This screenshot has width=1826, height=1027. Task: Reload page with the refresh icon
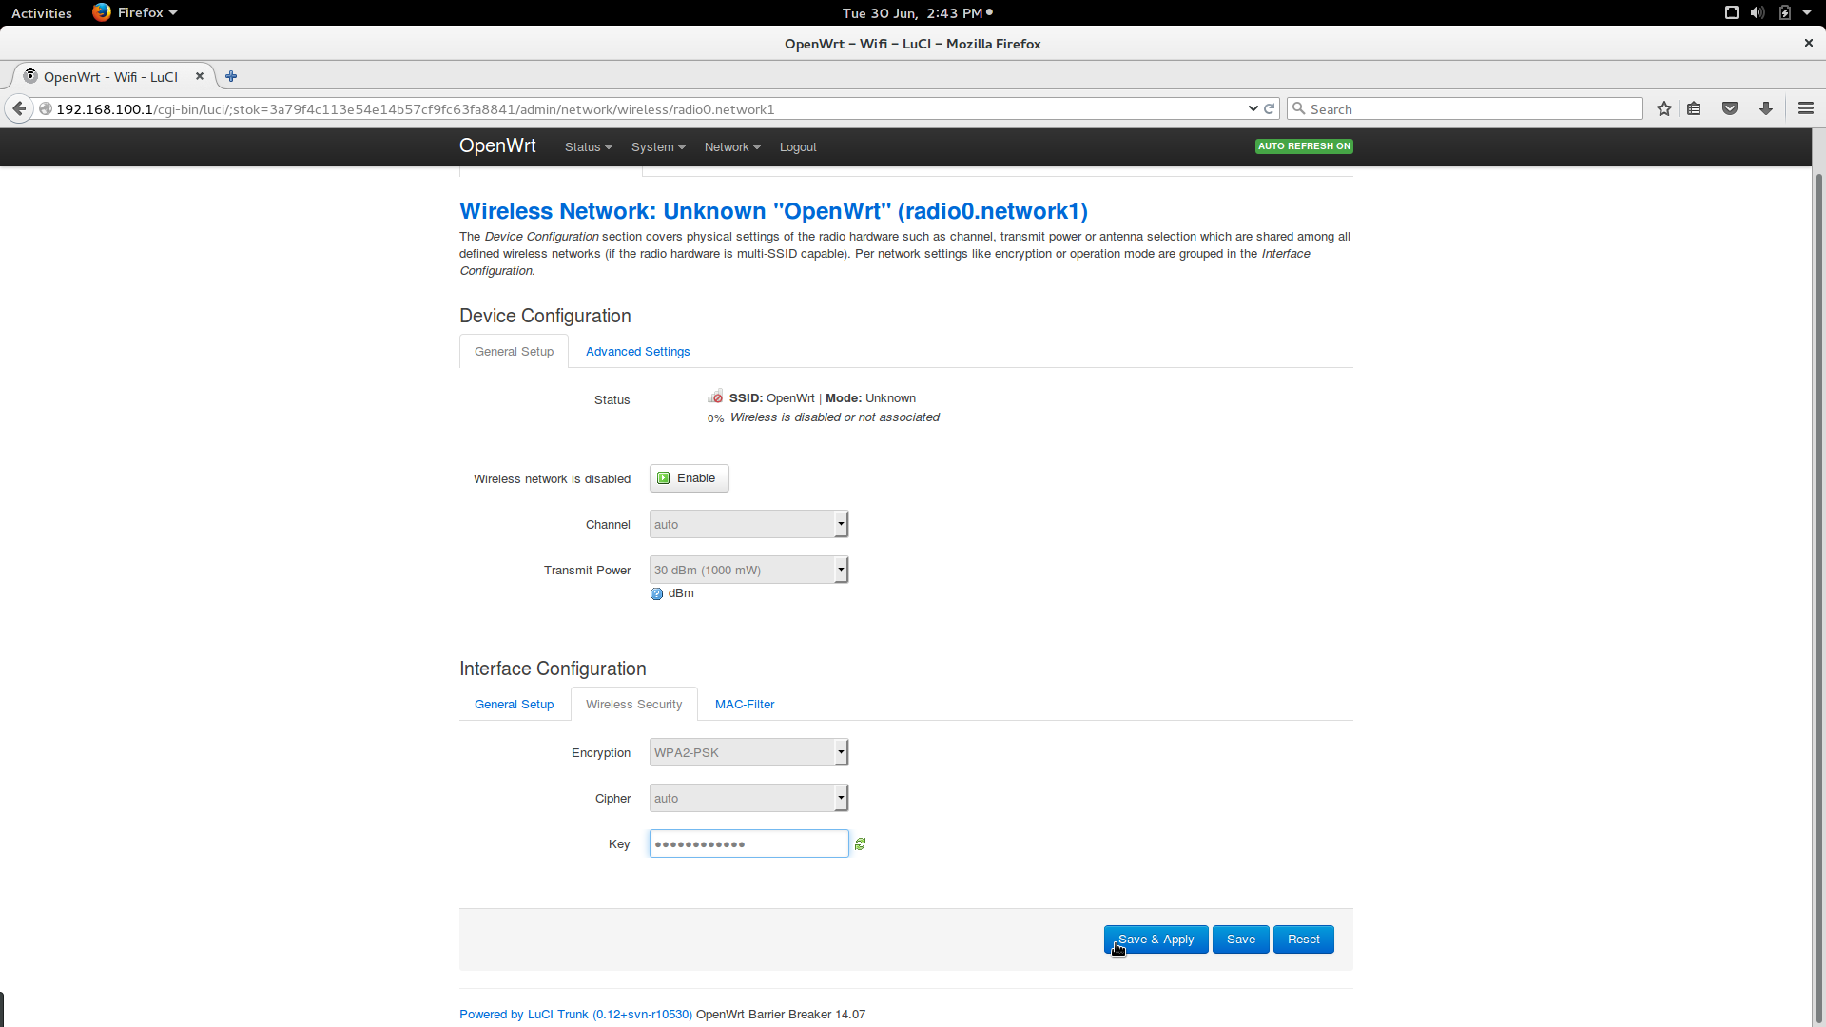point(1269,108)
